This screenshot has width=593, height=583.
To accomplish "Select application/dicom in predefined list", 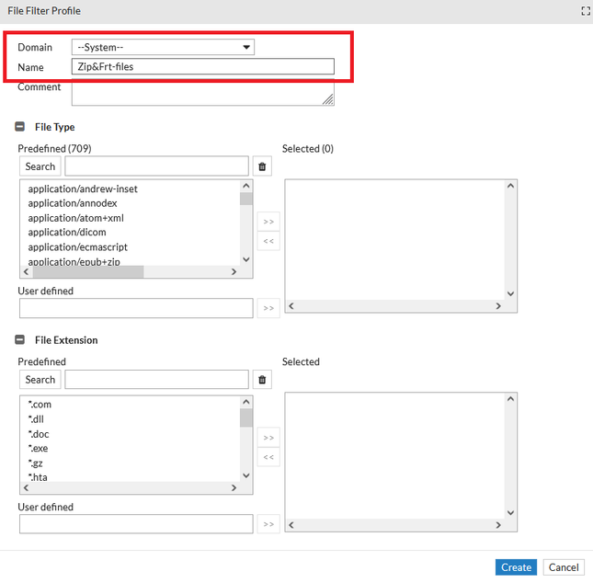I will [x=67, y=233].
